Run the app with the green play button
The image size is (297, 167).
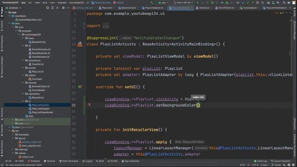[x=198, y=3]
